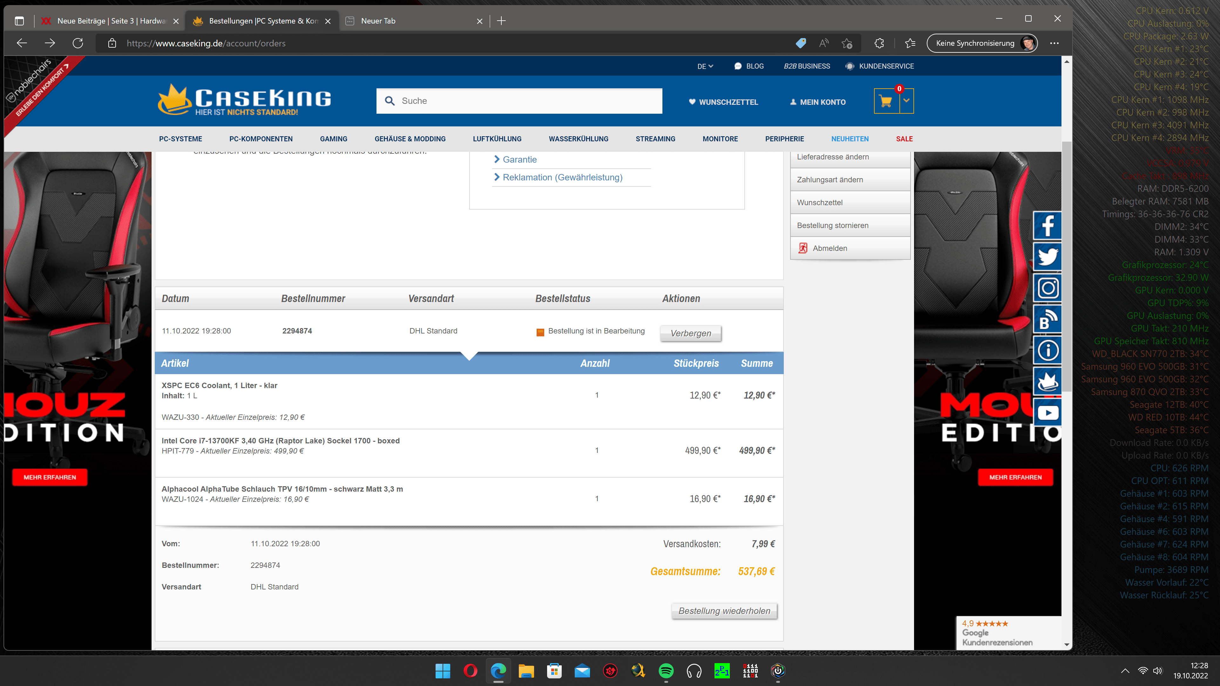
Task: Open the SALE menu
Action: coord(904,139)
